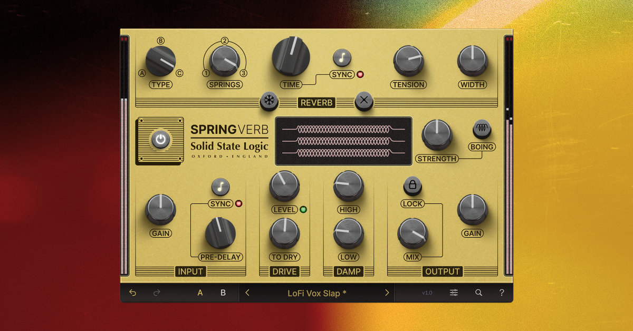Power the SpringVerb plugin on or off
Screen dimensions: 633x331
160,140
